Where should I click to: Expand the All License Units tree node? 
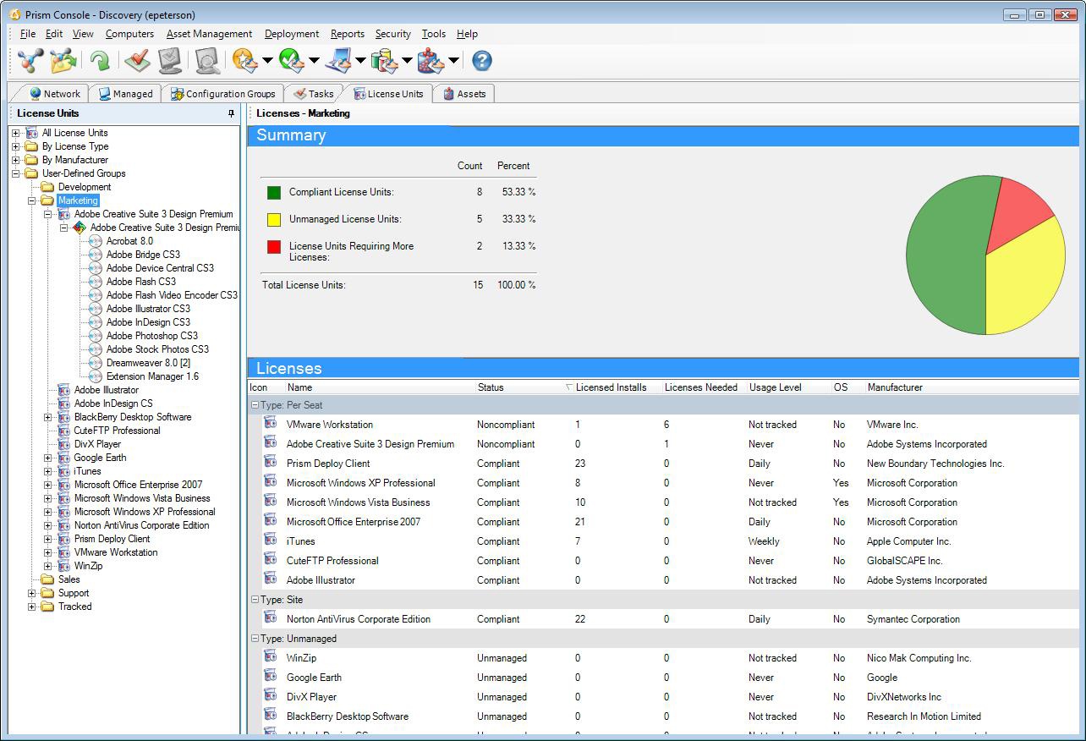pyautogui.click(x=15, y=133)
